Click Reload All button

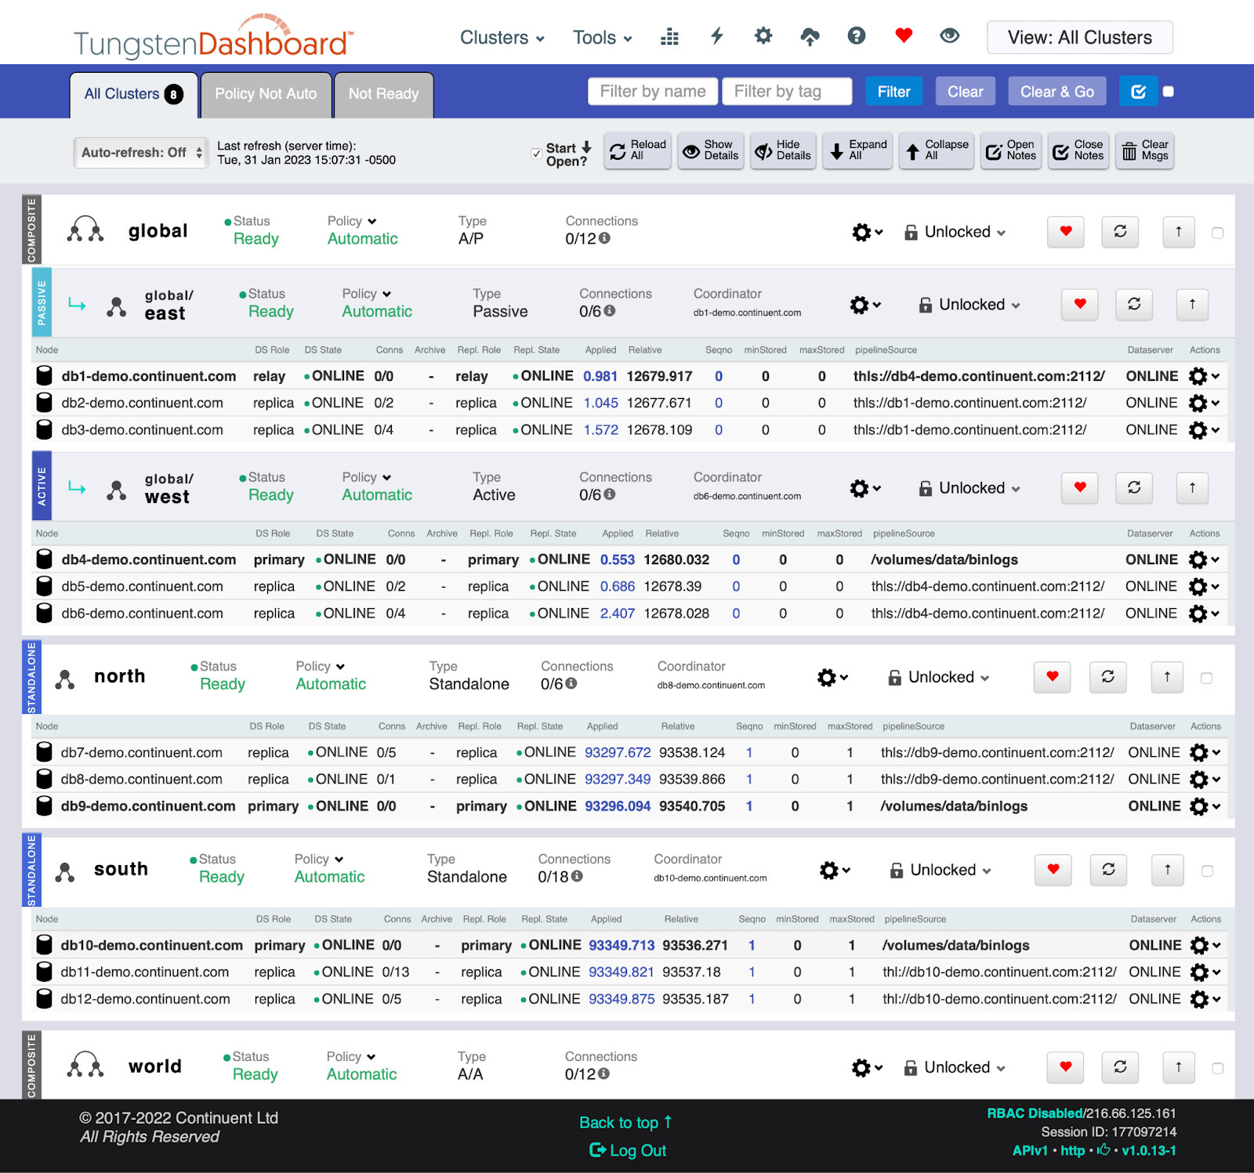638,150
